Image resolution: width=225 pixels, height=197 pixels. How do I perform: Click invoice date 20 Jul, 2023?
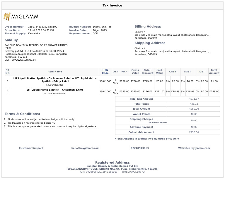coord(100,30)
